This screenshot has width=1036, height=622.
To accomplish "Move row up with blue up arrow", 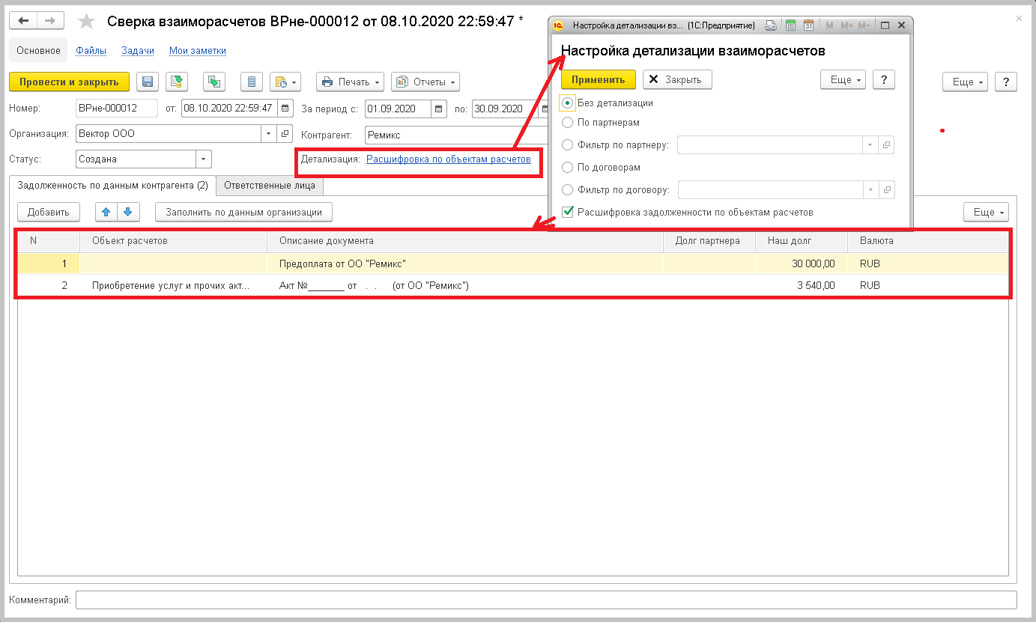I will coord(106,212).
